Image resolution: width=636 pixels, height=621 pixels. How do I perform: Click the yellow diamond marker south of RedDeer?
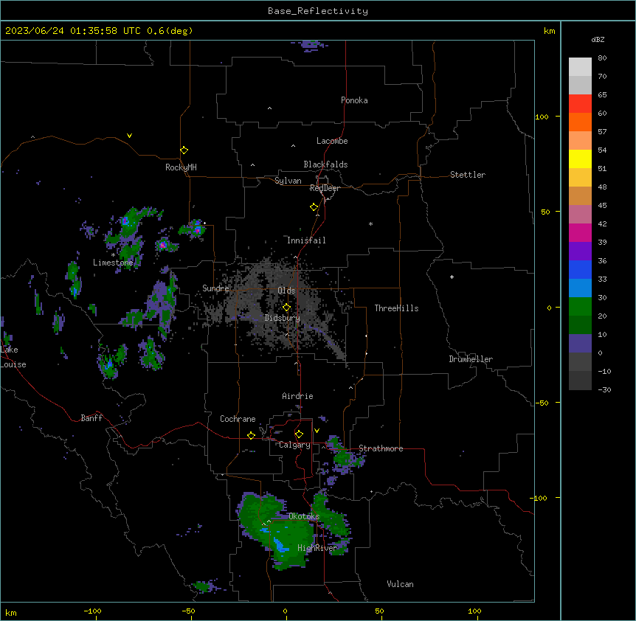tap(314, 207)
